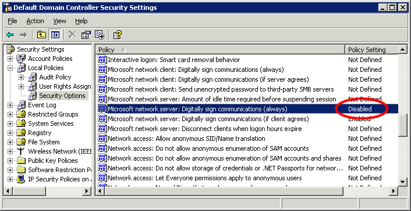
Task: Click the Delete X toolbar icon
Action: (72, 34)
